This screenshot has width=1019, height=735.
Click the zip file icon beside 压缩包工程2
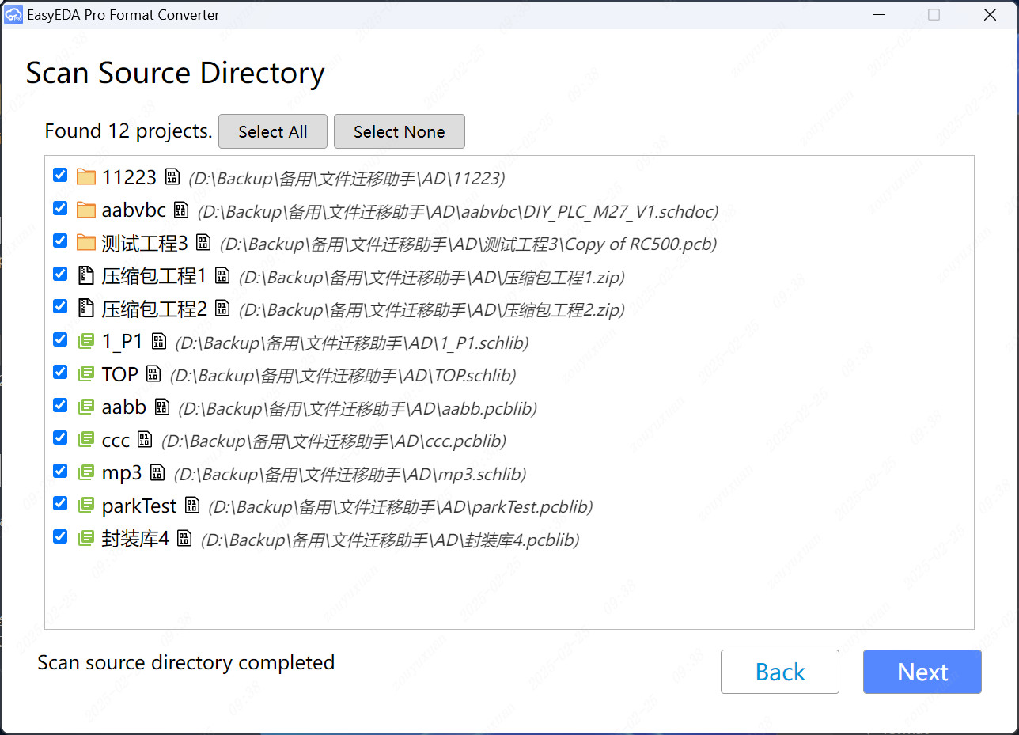[x=86, y=309]
